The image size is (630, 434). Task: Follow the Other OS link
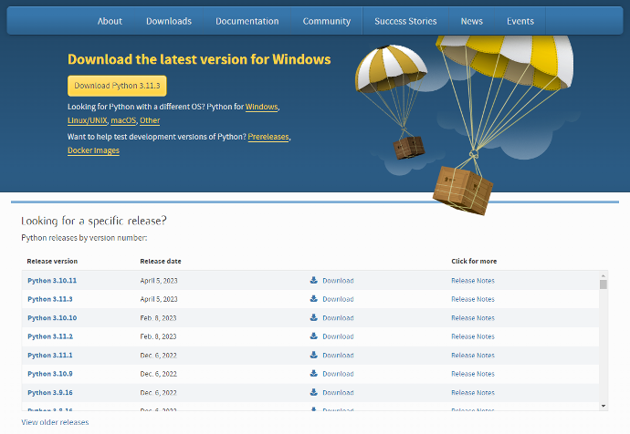point(150,120)
